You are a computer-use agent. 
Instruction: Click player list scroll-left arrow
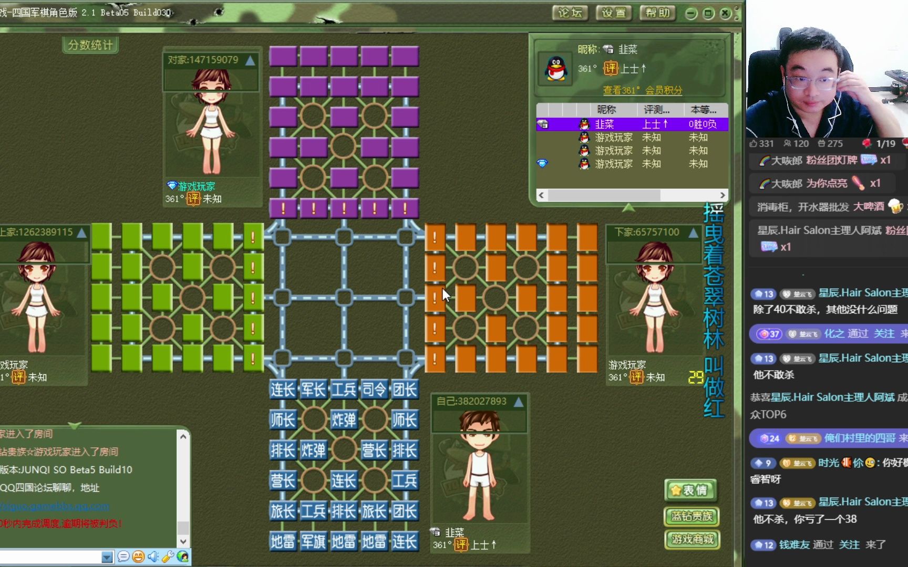click(x=542, y=195)
